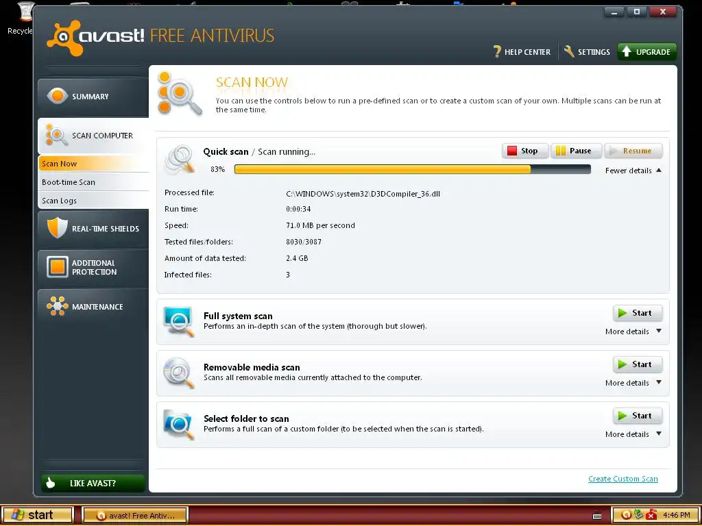Click the greyed Resume button
The image size is (702, 526).
pyautogui.click(x=633, y=151)
